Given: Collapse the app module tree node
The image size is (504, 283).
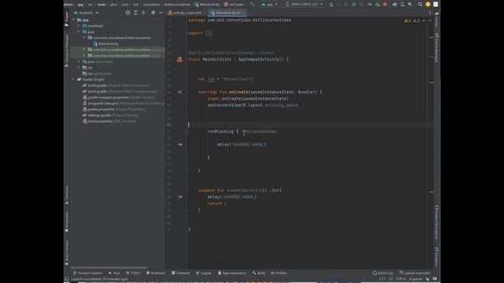Looking at the screenshot, I should point(73,20).
